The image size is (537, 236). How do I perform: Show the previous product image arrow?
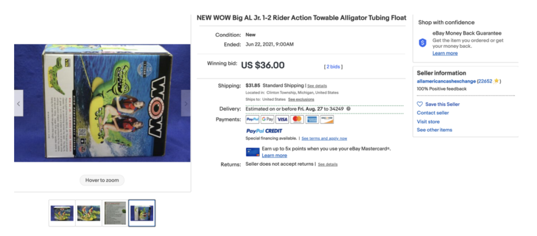click(x=19, y=103)
